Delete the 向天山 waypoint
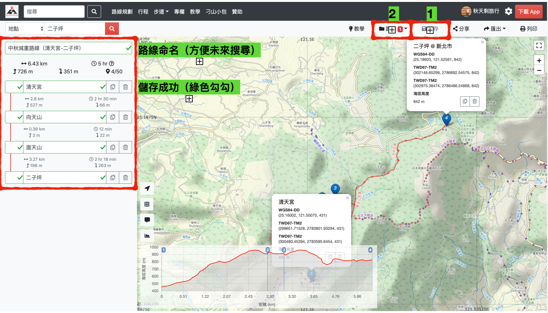 (x=125, y=117)
